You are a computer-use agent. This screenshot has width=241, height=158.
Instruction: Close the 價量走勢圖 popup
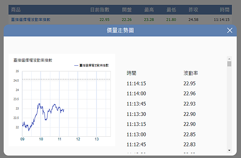tap(230, 30)
